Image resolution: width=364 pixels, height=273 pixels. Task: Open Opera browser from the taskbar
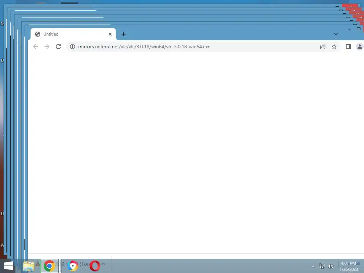pyautogui.click(x=95, y=266)
